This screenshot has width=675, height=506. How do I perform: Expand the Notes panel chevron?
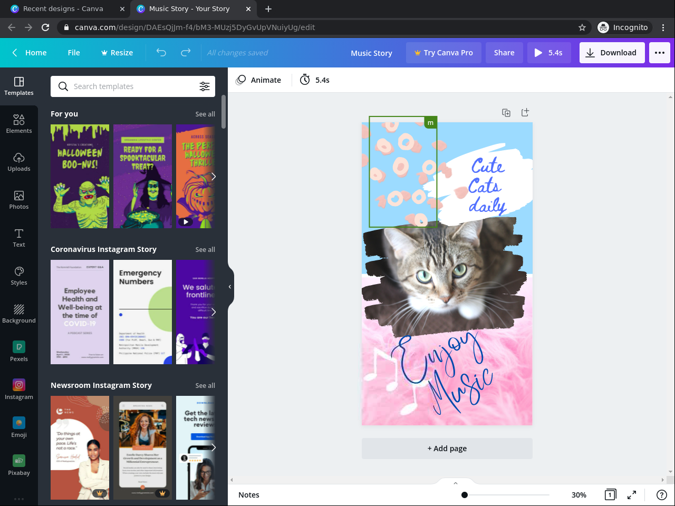point(456,483)
